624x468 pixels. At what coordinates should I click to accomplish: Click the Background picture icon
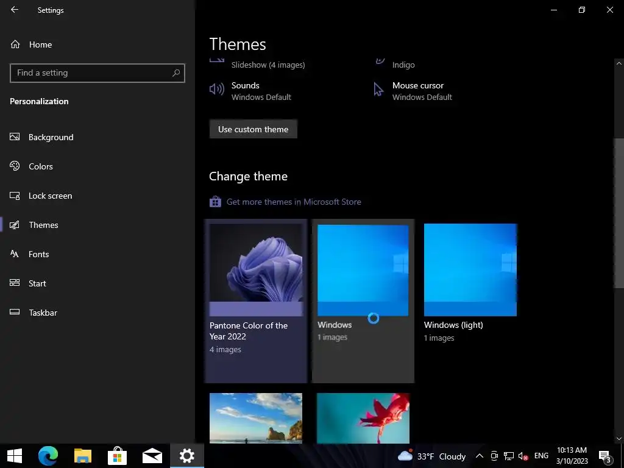tap(15, 137)
